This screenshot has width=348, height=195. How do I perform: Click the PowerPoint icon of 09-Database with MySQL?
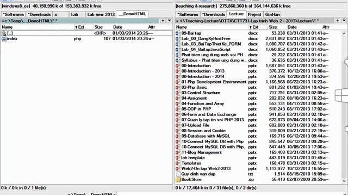(x=178, y=136)
